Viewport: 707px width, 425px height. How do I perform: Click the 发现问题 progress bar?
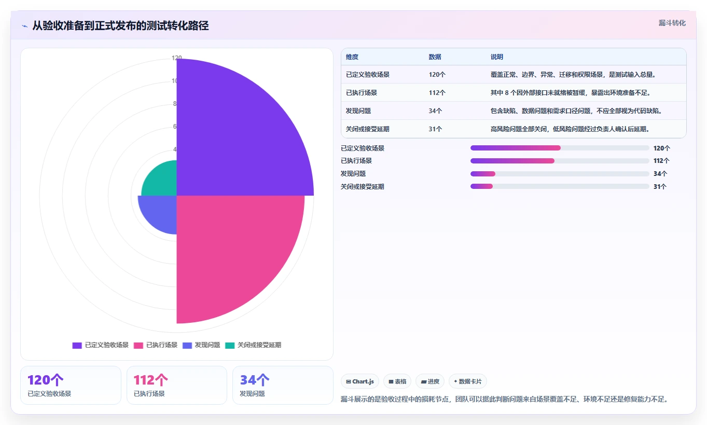point(560,174)
